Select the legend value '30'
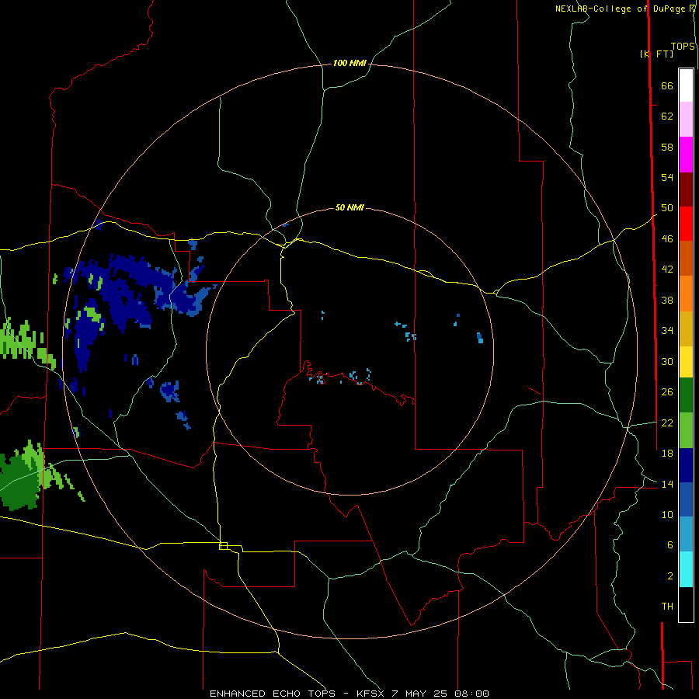The image size is (699, 699). click(x=667, y=361)
